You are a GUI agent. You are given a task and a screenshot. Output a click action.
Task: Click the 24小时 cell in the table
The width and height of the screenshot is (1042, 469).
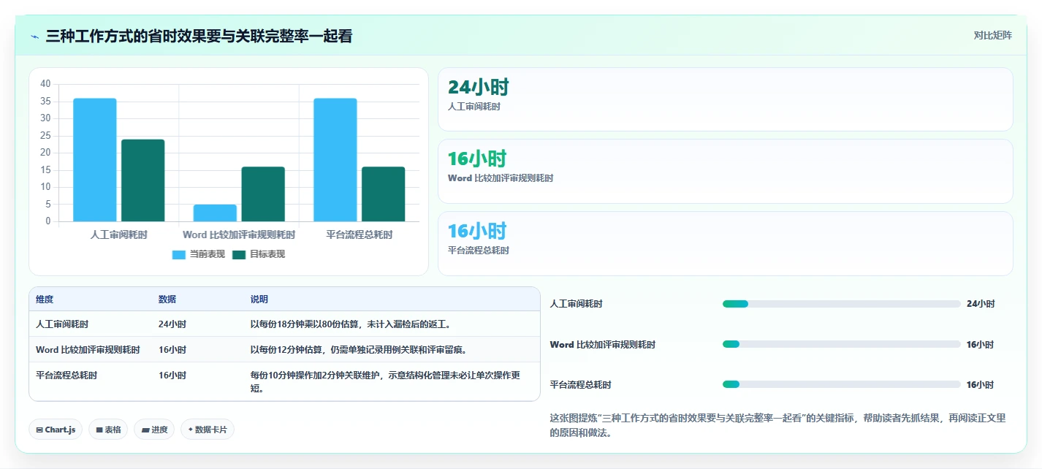point(172,324)
